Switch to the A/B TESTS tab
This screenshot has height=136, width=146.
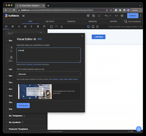coord(50,22)
